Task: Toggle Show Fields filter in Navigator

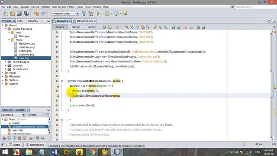Action: point(10,138)
